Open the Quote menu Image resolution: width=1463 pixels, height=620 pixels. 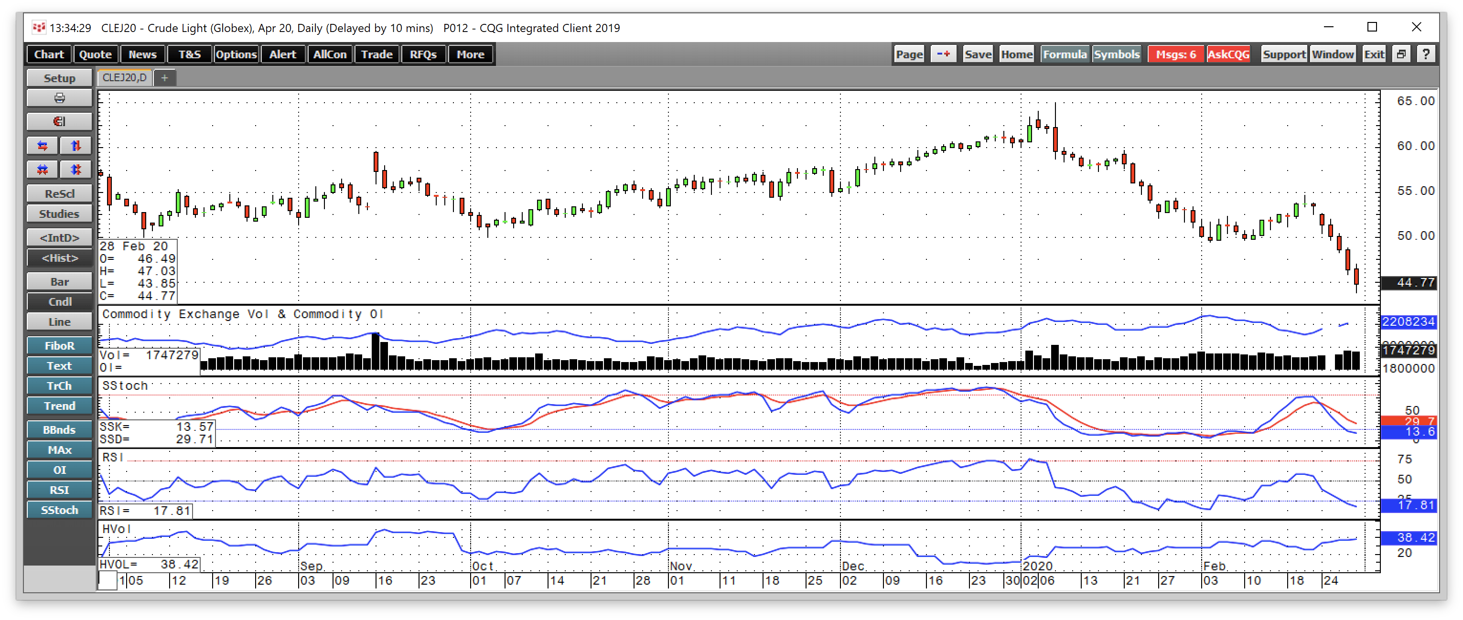(x=95, y=54)
